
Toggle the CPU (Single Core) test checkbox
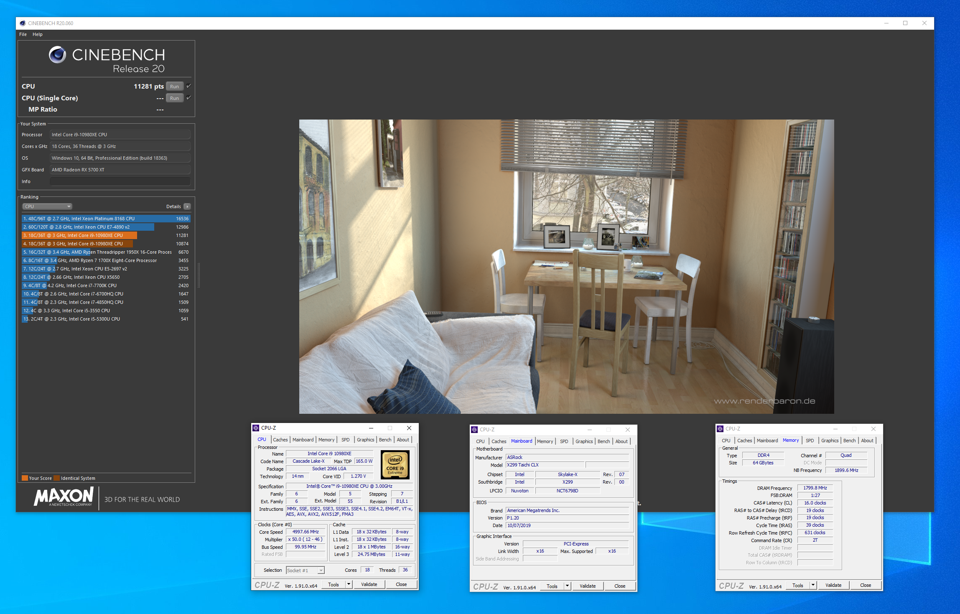click(x=188, y=98)
